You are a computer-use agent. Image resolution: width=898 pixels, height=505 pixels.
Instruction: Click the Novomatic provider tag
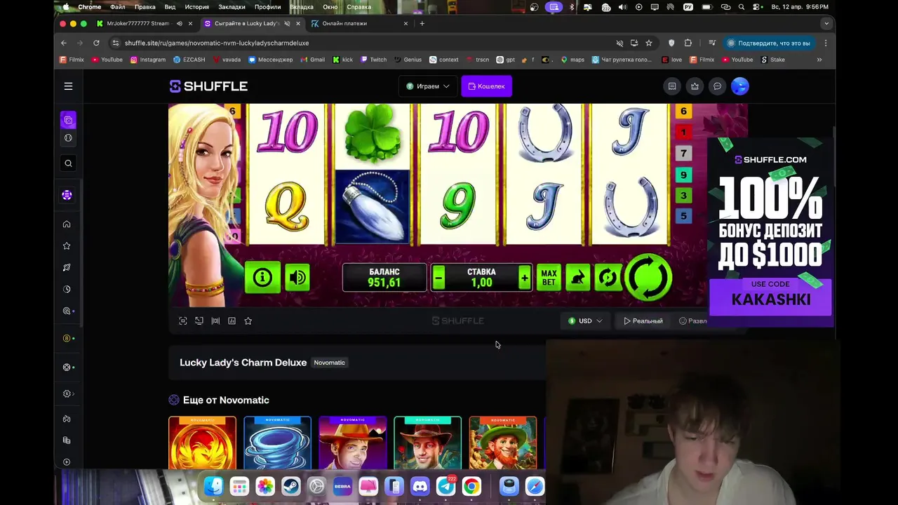pyautogui.click(x=329, y=363)
